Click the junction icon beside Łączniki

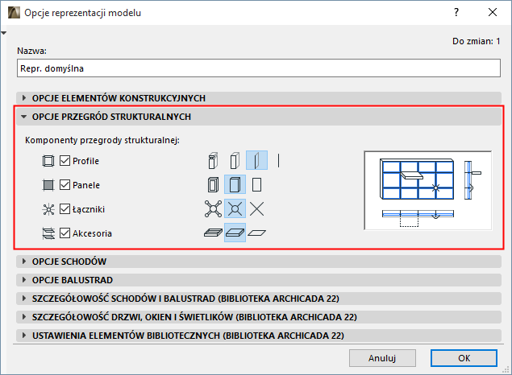48,209
